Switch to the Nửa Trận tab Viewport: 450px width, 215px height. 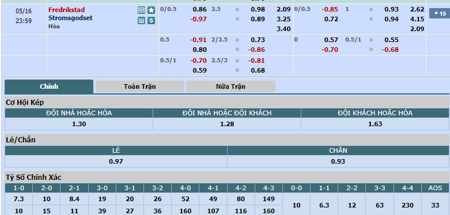(x=230, y=86)
